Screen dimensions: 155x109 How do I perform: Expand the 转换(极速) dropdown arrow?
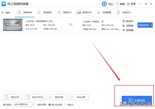151,25
